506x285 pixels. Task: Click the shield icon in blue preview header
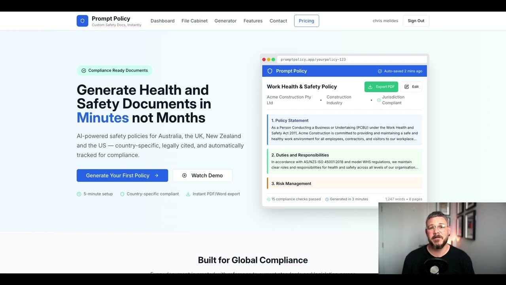pyautogui.click(x=270, y=71)
